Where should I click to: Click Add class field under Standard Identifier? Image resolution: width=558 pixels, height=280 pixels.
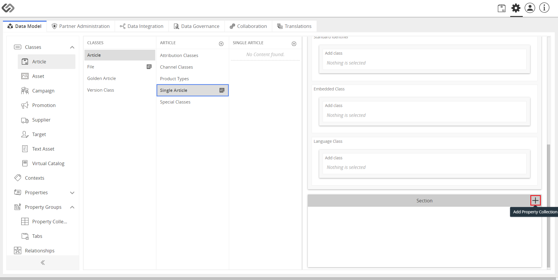[x=424, y=59]
